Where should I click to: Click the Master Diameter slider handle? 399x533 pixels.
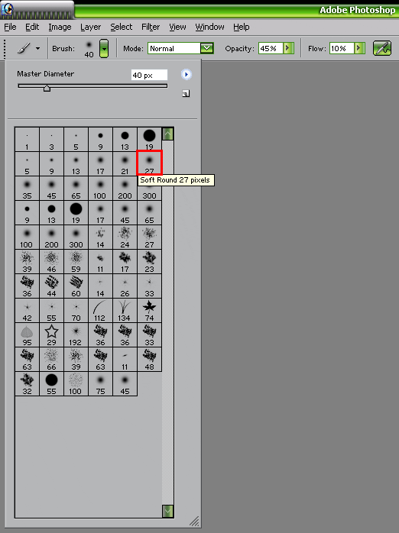pos(47,89)
